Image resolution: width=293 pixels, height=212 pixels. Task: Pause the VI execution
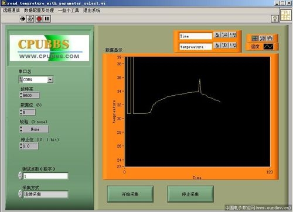47,19
